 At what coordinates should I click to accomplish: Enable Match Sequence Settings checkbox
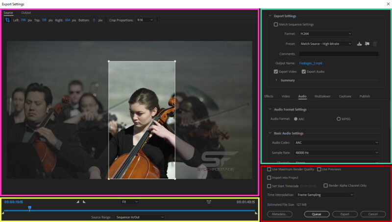pyautogui.click(x=276, y=24)
